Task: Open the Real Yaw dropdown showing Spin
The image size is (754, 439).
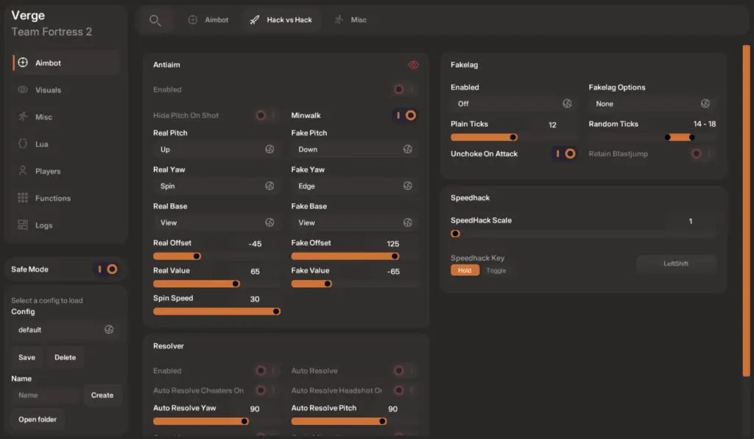Action: coord(216,186)
